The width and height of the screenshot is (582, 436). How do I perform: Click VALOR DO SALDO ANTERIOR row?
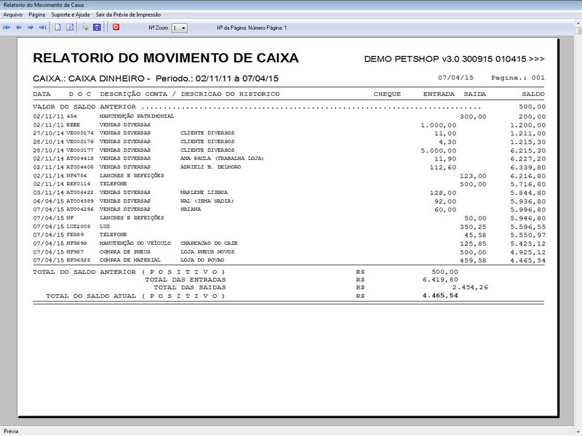coord(289,107)
